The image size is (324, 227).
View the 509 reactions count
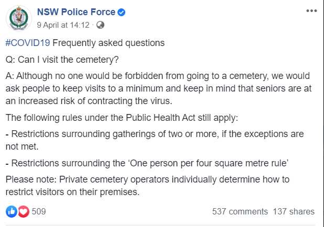click(x=39, y=212)
